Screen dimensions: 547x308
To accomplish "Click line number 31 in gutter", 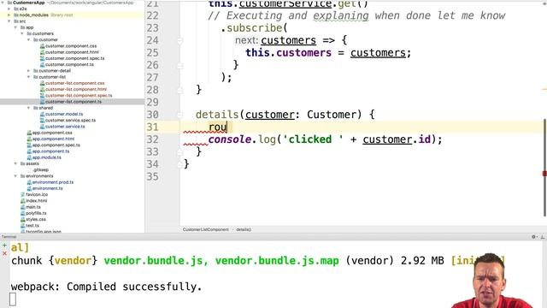I will coord(152,127).
